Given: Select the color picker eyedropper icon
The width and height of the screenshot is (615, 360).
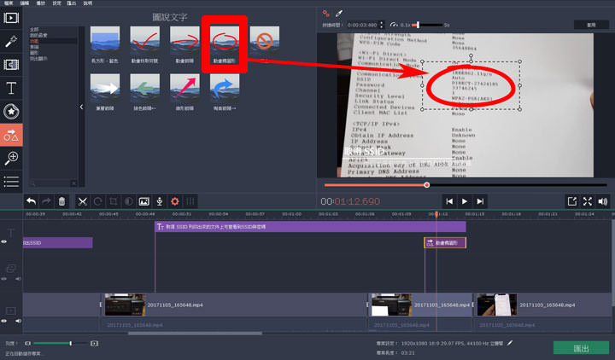Looking at the screenshot, I should point(339,14).
